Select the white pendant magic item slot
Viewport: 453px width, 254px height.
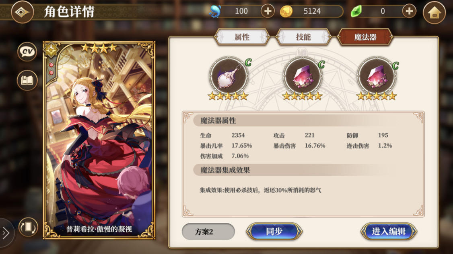[228, 76]
